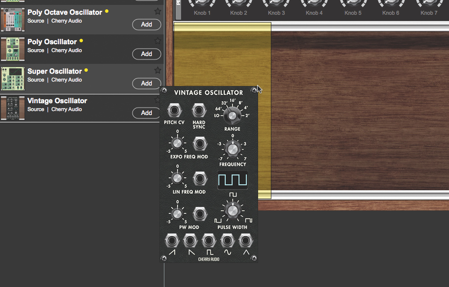Click the "Knob 3" label
This screenshot has width=449, height=287.
click(276, 13)
